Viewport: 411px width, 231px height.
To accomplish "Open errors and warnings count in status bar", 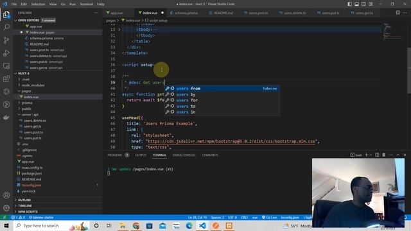I will pos(18,218).
